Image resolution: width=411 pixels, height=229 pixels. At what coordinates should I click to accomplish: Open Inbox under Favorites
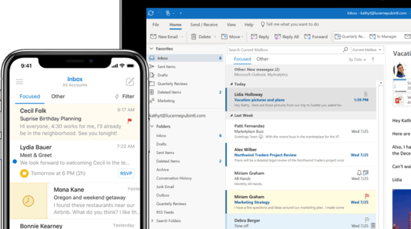click(185, 58)
